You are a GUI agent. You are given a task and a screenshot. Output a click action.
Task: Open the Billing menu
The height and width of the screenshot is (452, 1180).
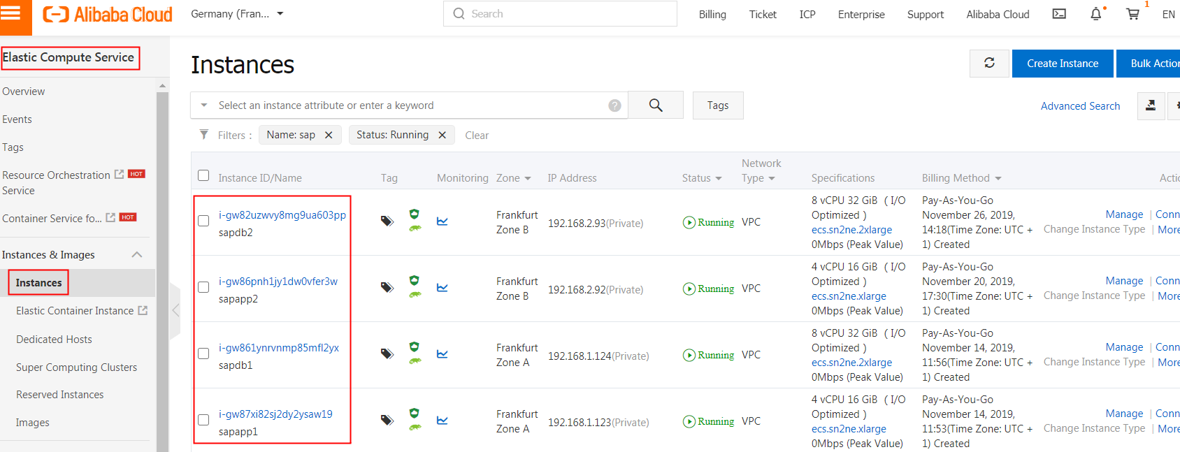point(712,14)
